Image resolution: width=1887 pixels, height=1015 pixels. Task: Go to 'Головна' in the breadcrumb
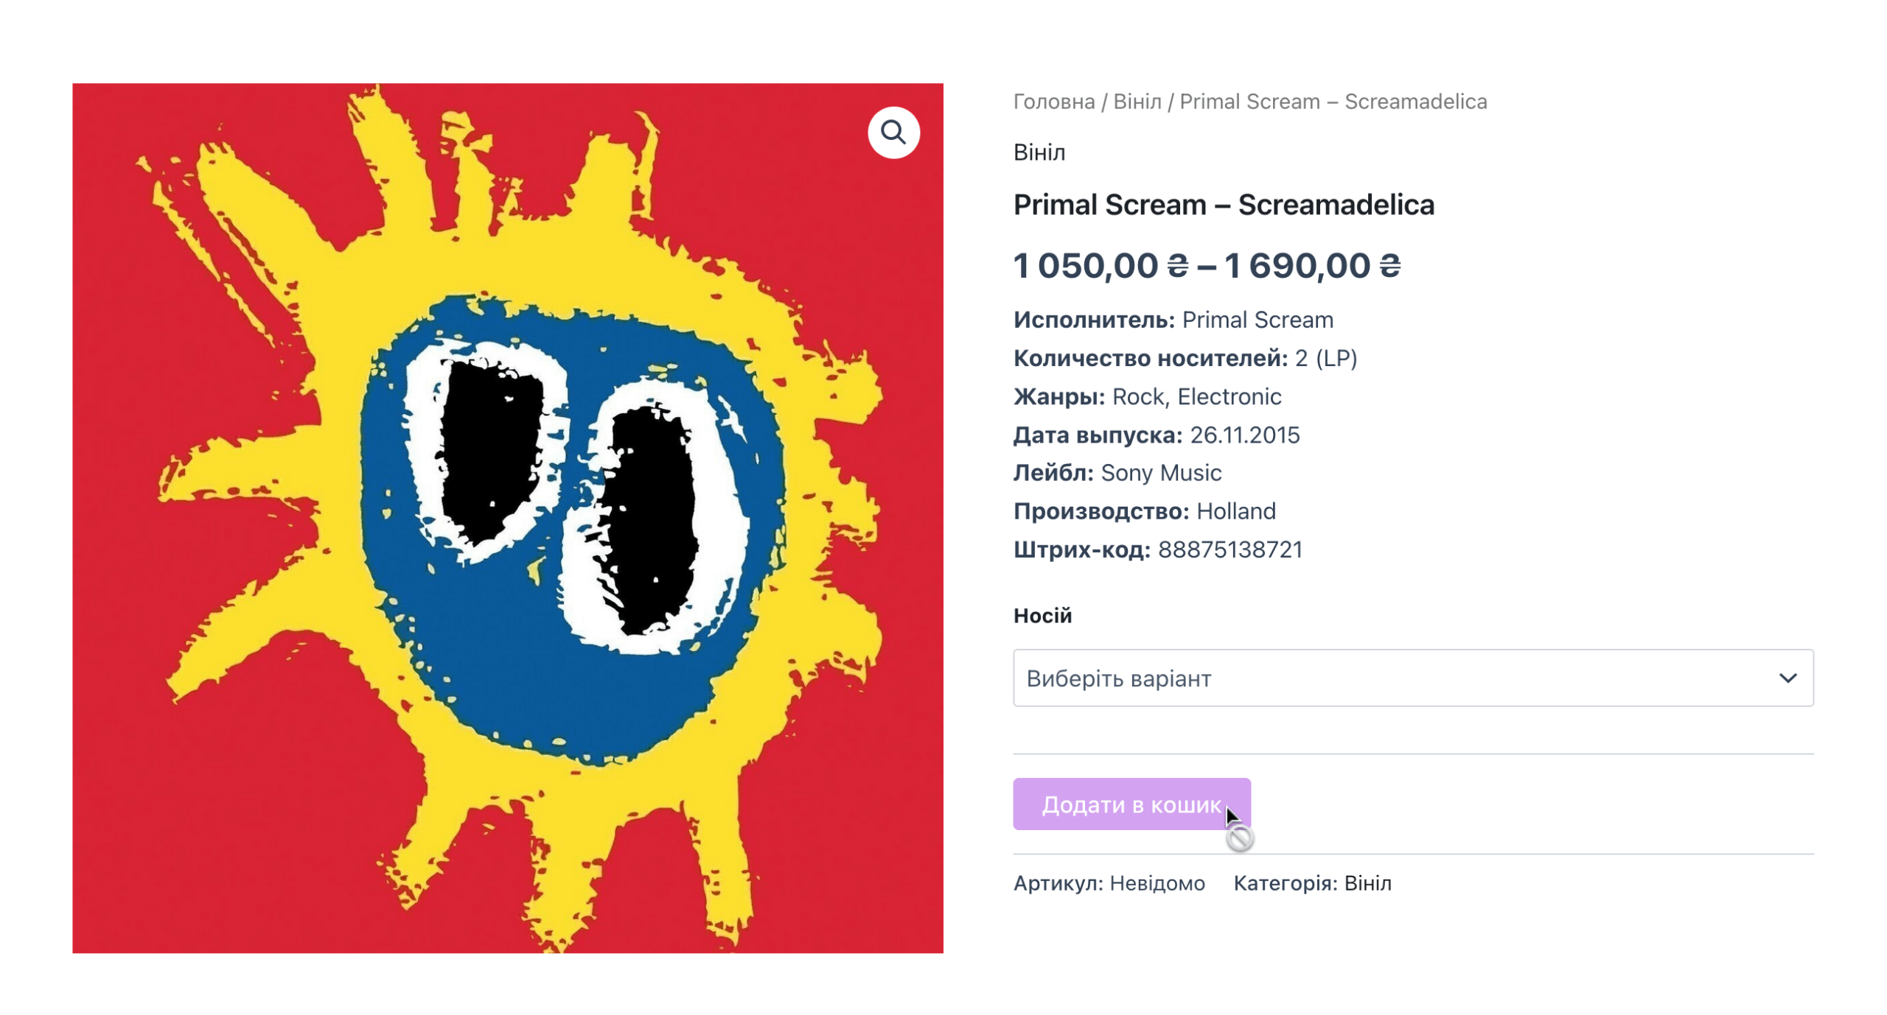1054,102
